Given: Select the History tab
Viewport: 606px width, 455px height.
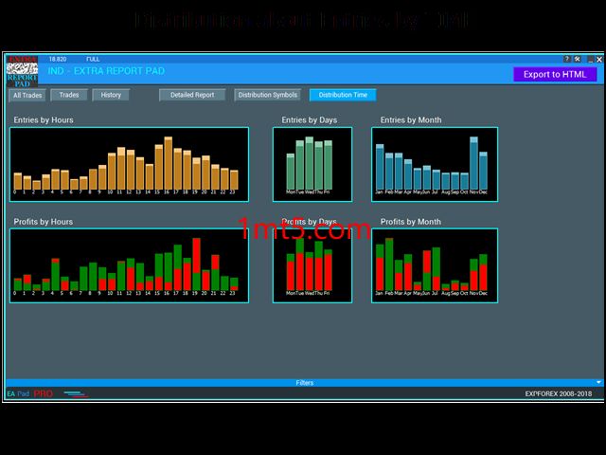Looking at the screenshot, I should tap(111, 95).
